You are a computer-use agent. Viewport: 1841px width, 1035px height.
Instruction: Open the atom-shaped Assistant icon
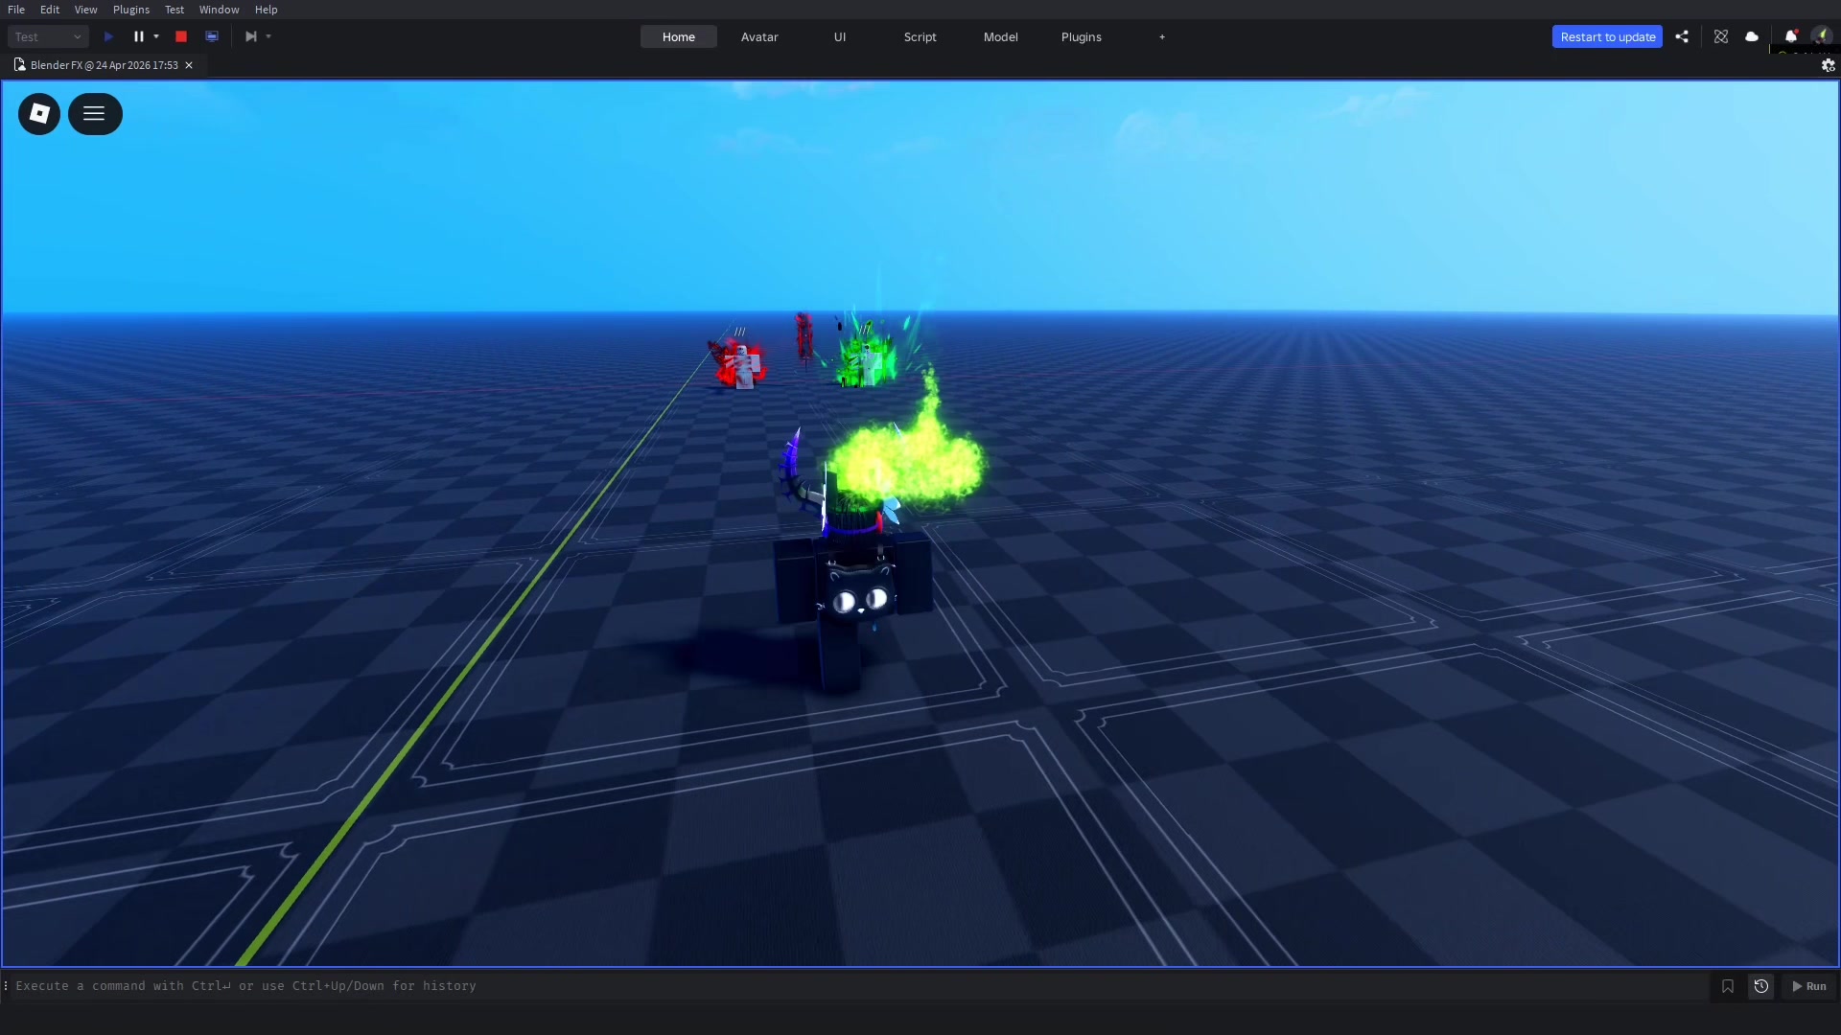[x=1721, y=36]
